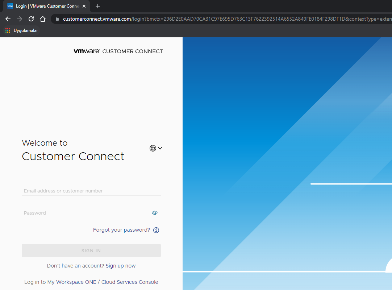The width and height of the screenshot is (392, 290).
Task: Click the Welcome to heading text
Action: 45,143
